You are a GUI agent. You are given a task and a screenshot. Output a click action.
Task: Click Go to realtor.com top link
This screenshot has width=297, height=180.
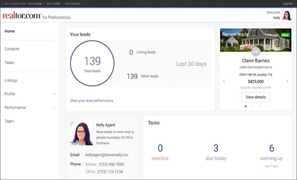pyautogui.click(x=15, y=3)
